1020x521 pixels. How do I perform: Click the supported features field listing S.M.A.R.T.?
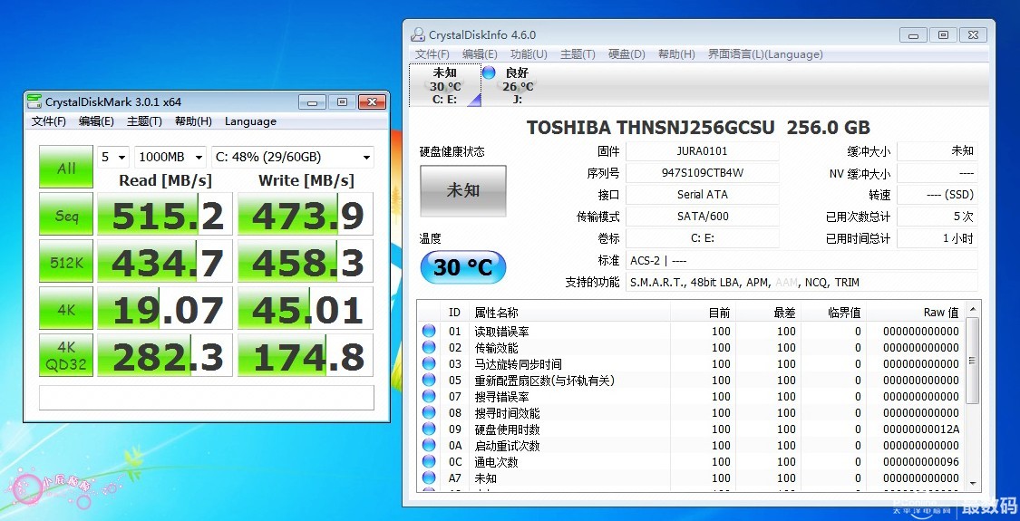point(801,283)
